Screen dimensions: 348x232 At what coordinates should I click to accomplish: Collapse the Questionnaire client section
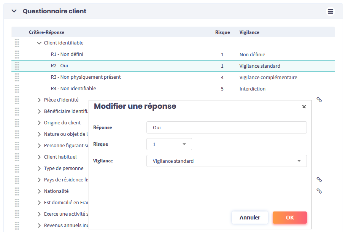coord(14,11)
